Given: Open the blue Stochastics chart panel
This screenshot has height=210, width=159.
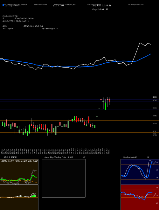Looking at the screenshot, I should pyautogui.click(x=140, y=172).
